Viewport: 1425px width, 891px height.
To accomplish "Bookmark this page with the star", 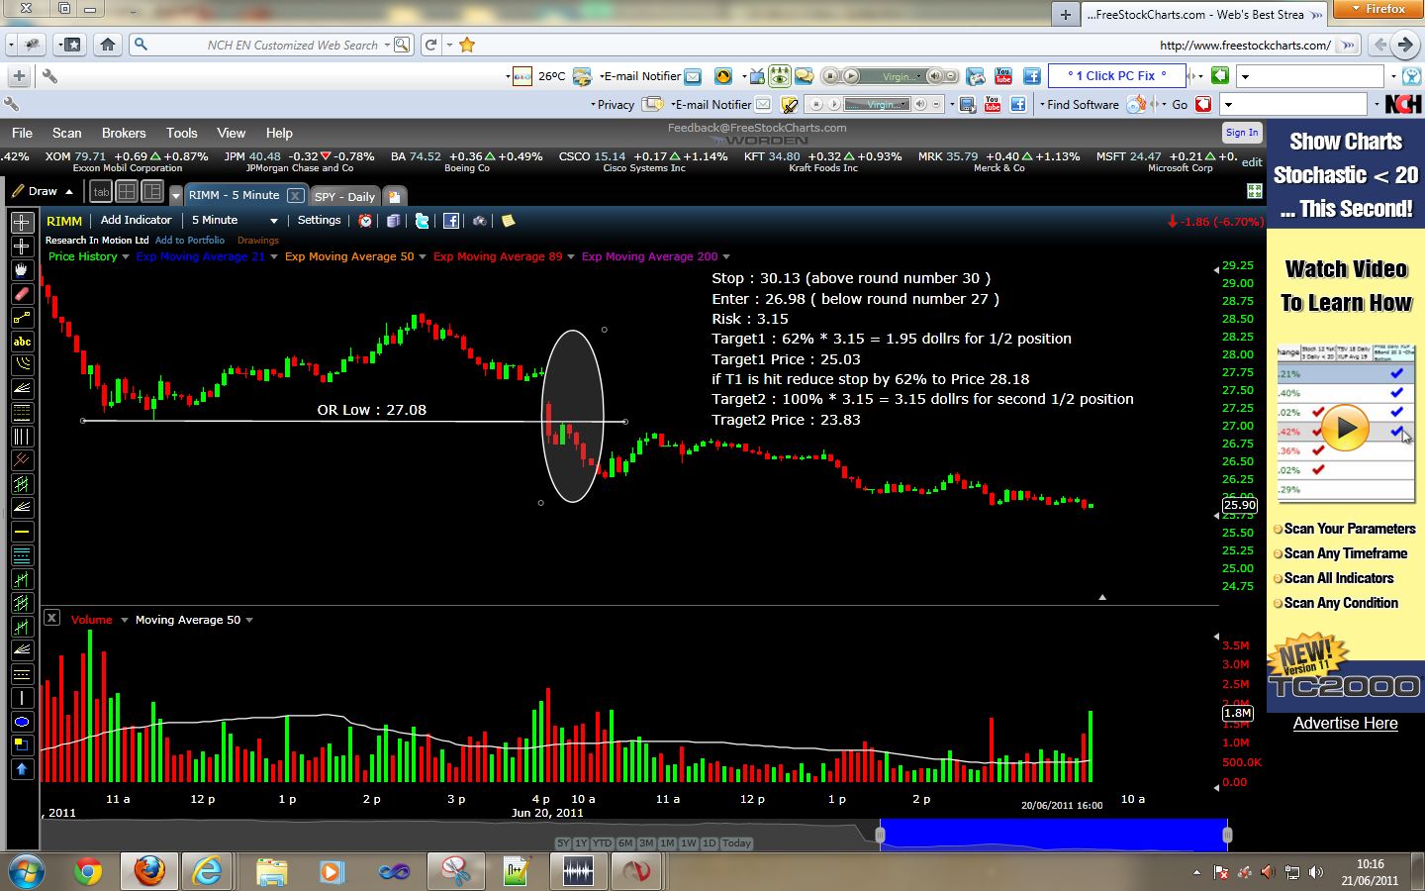I will (x=467, y=45).
